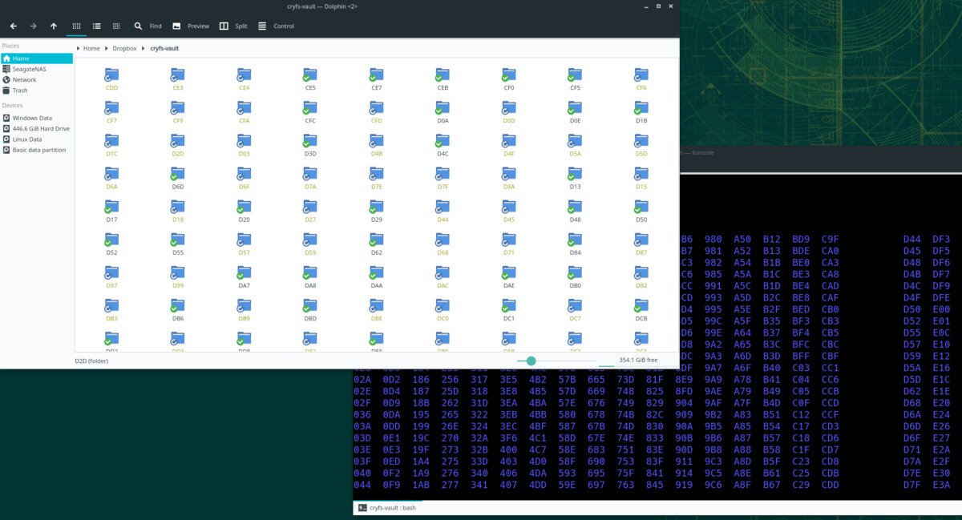
Task: Go up to the parent folder
Action: click(54, 26)
